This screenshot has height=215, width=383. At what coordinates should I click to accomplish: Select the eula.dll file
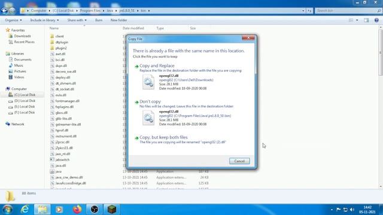[x=60, y=95]
